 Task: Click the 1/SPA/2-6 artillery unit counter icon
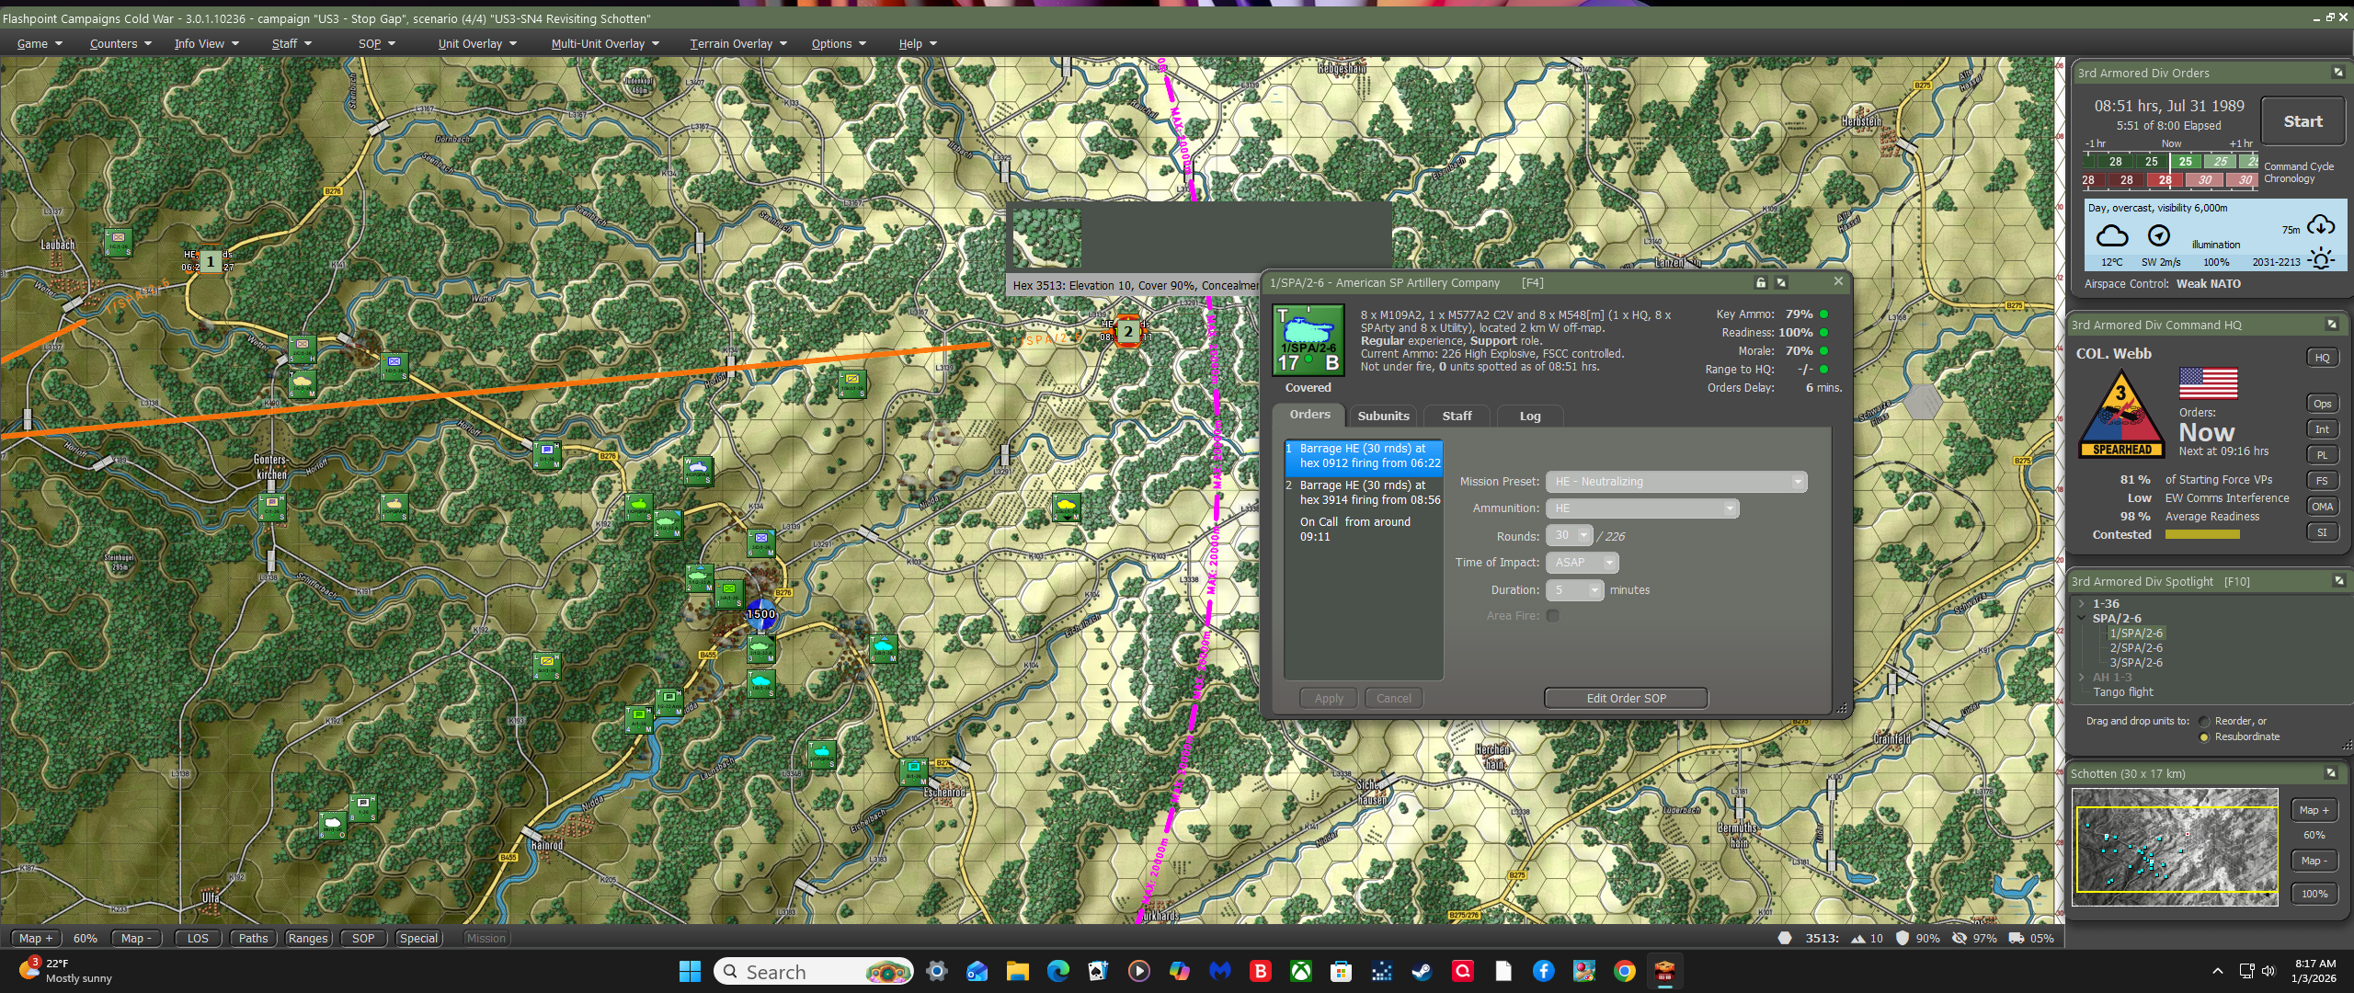1308,340
